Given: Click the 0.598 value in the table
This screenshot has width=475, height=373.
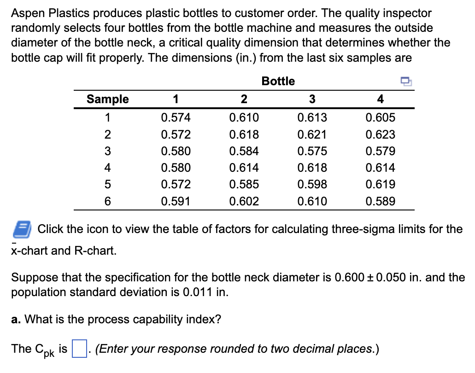Looking at the screenshot, I should [312, 185].
